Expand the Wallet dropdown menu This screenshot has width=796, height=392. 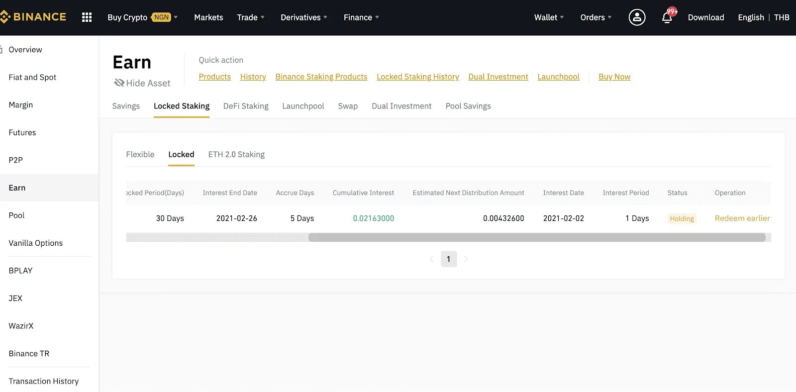549,17
